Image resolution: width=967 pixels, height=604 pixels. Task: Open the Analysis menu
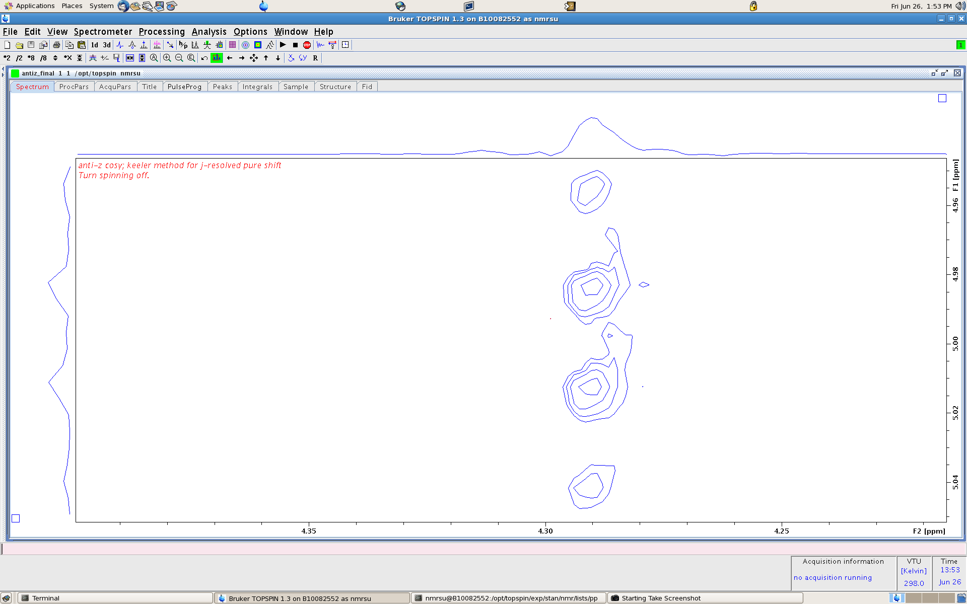pyautogui.click(x=209, y=32)
